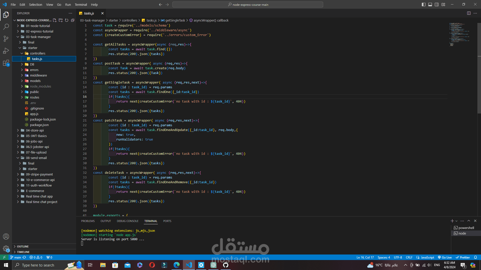Expand the OUTLINE section

pyautogui.click(x=23, y=246)
